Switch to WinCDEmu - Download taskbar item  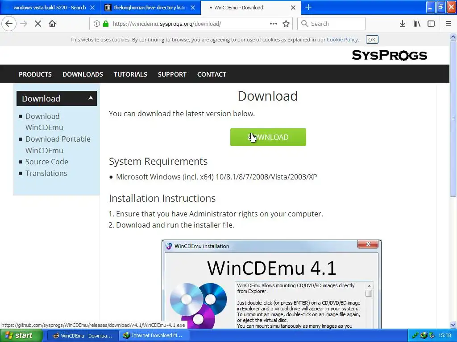(x=83, y=336)
